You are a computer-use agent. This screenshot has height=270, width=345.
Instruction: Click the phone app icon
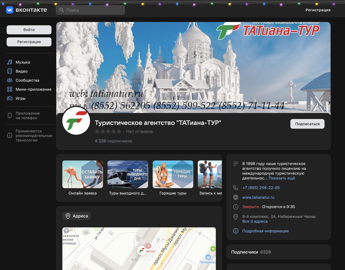pos(10,116)
